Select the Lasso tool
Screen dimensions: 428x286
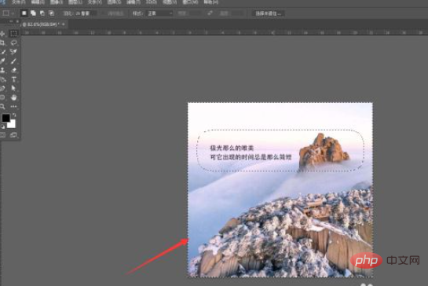pos(13,43)
